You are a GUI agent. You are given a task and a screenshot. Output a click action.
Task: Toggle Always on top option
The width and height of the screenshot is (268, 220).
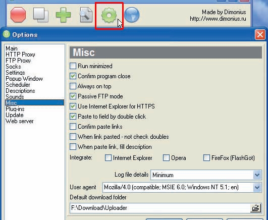coord(73,86)
